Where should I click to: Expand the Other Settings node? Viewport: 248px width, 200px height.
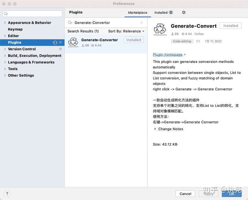coord(5,76)
